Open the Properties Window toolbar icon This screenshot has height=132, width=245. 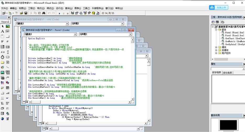(x=77, y=13)
